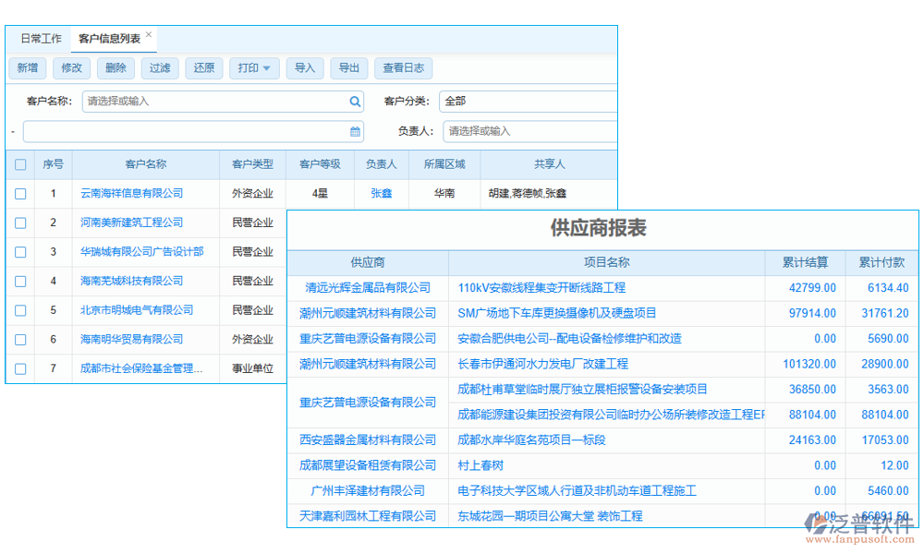Click the 还原 (Restore) toolbar icon
This screenshot has height=554, width=924.
tap(203, 67)
